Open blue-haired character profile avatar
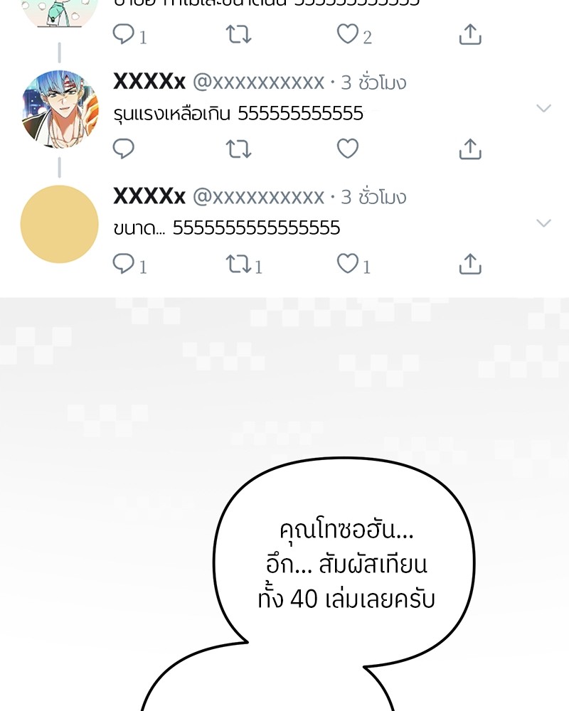569x711 pixels. click(x=60, y=109)
